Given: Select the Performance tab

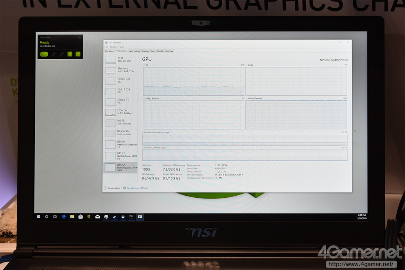Looking at the screenshot, I should click(121, 51).
